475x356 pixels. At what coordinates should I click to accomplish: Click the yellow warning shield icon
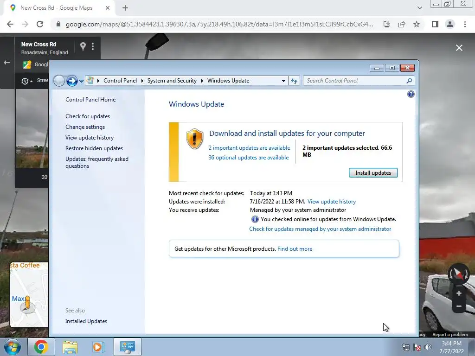pyautogui.click(x=194, y=139)
